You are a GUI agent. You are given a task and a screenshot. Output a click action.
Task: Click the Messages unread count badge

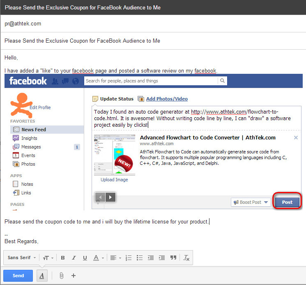(x=77, y=147)
